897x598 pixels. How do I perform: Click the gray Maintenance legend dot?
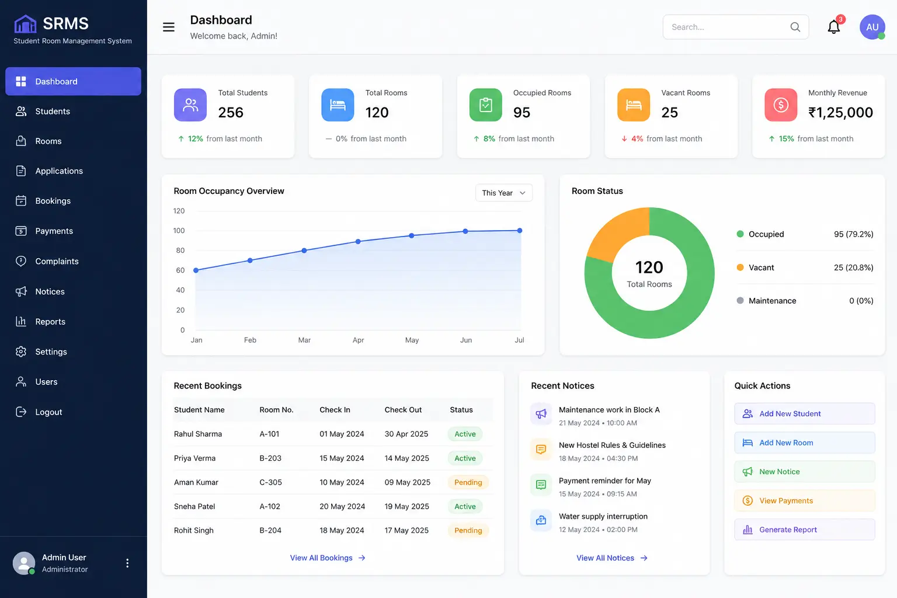coord(740,301)
